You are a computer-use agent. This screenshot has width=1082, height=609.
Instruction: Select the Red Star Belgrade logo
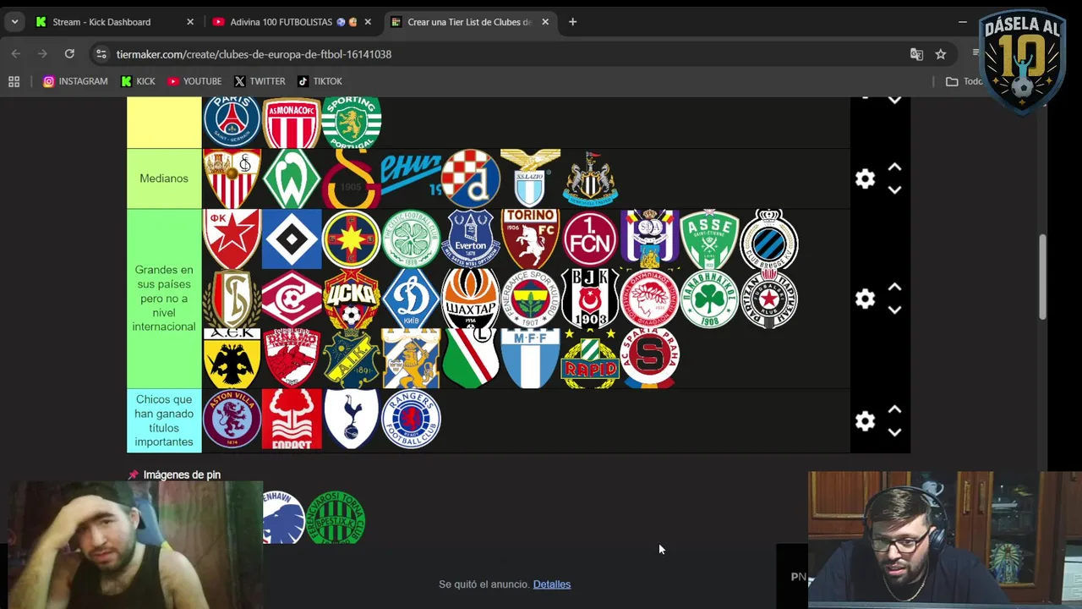pyautogui.click(x=232, y=239)
